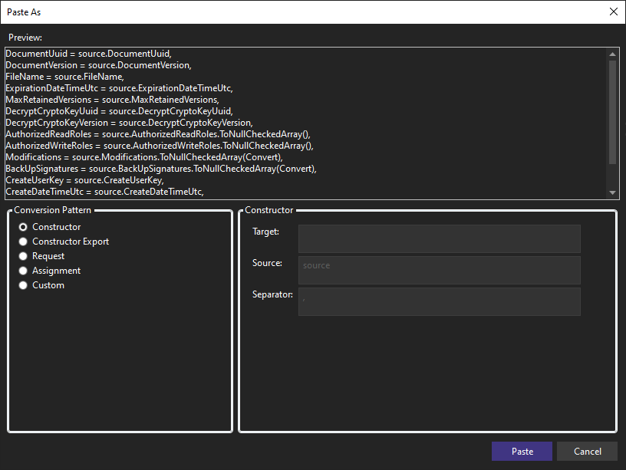
Task: Click the preview scrollbar down arrow
Action: 612,192
